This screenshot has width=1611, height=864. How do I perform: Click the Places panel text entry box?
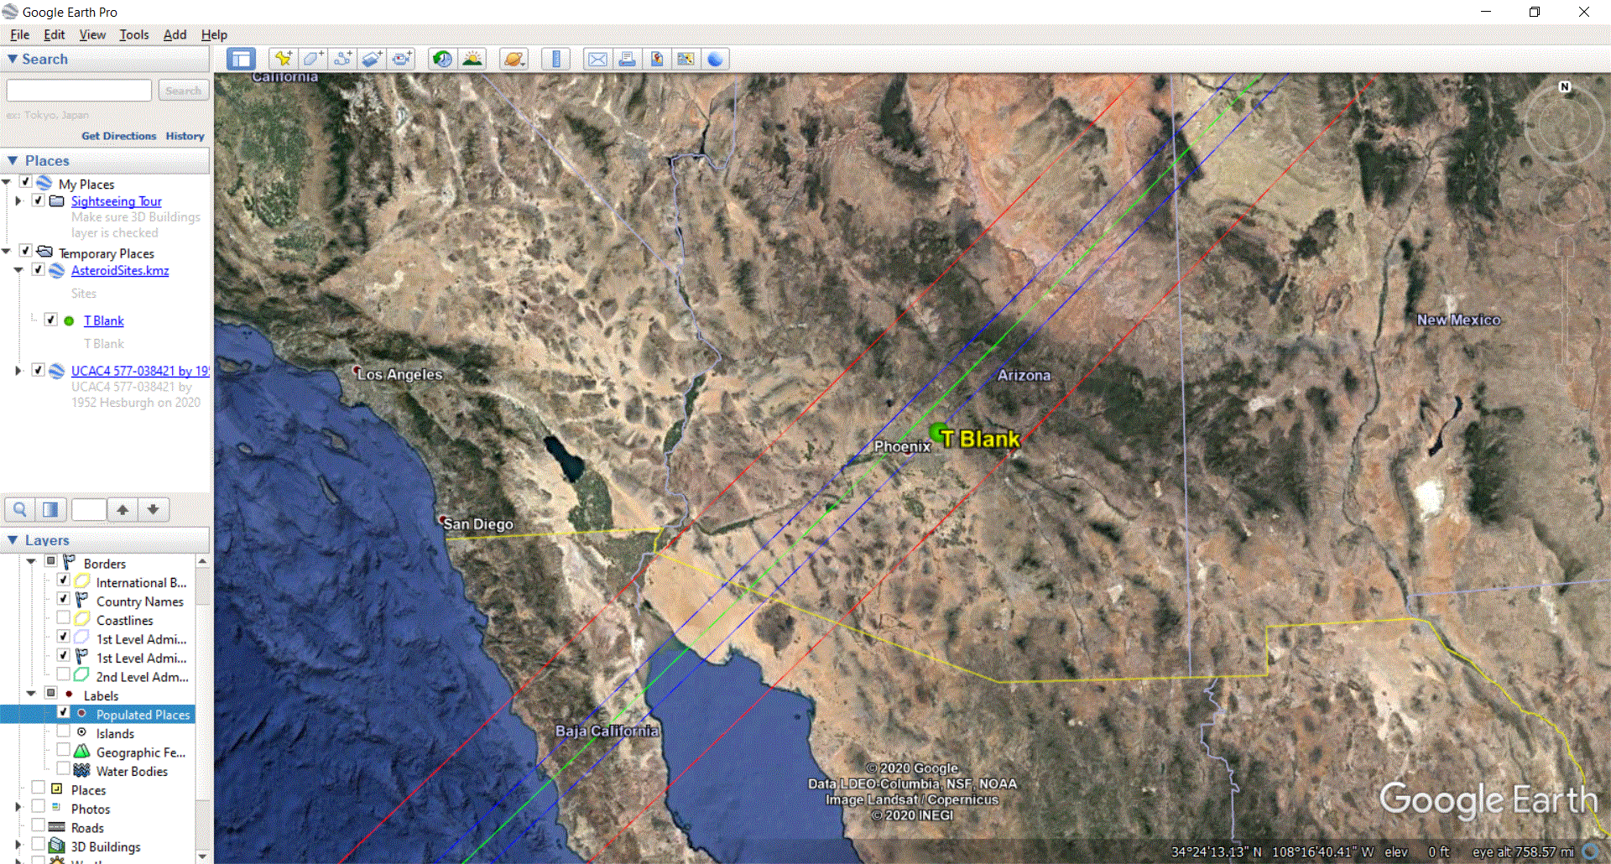[89, 509]
